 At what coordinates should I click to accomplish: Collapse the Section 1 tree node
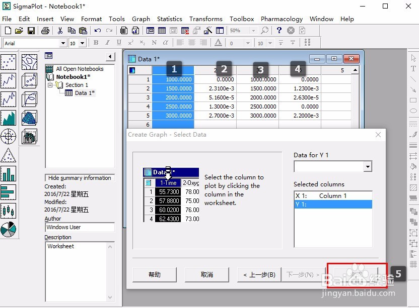[50, 85]
